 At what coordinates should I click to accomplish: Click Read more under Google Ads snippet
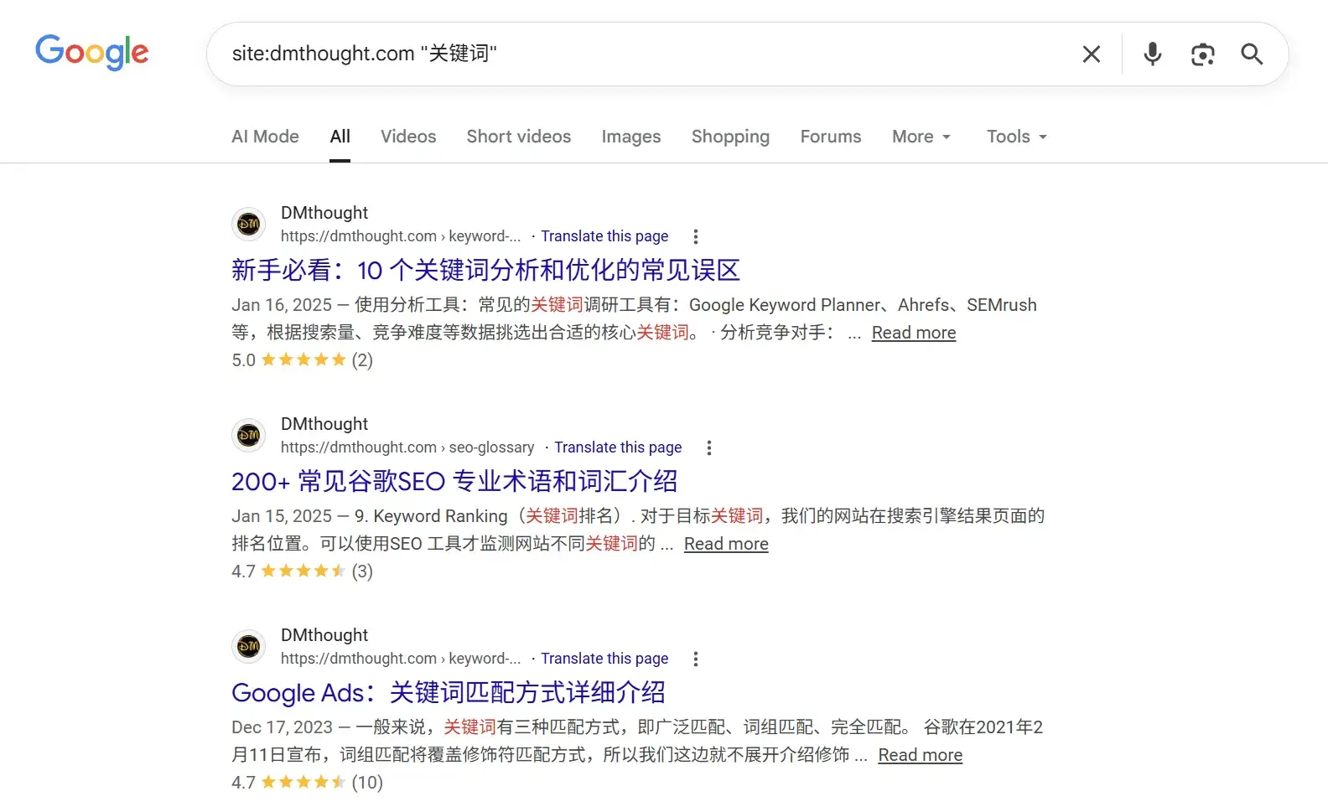click(x=921, y=755)
